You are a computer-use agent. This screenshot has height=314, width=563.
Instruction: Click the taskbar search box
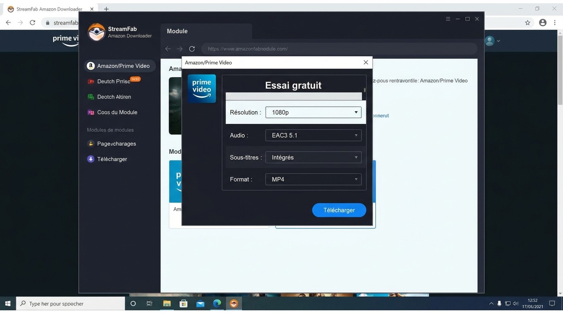(70, 303)
